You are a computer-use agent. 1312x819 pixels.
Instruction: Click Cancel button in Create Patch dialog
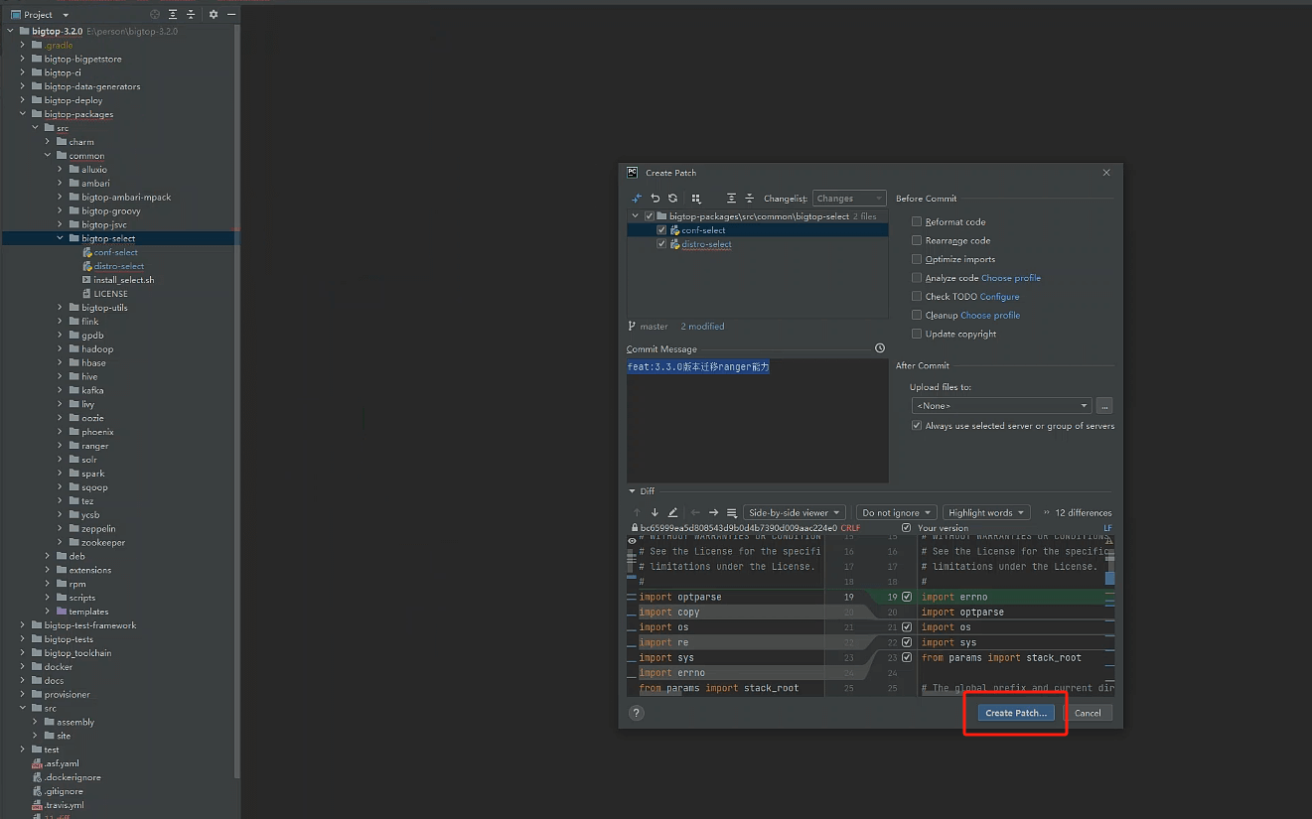(1088, 713)
